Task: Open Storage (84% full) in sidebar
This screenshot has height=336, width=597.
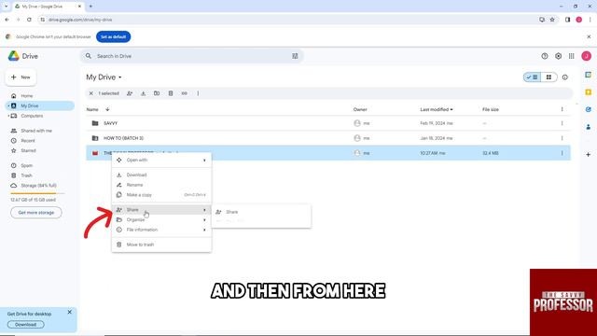Action: point(40,186)
